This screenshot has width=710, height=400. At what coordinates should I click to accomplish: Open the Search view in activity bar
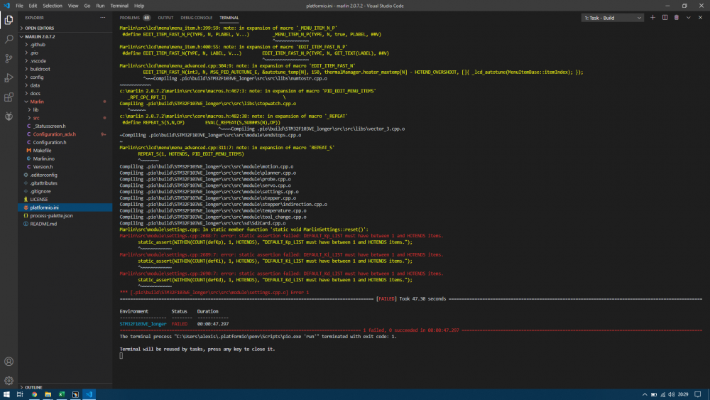click(x=9, y=39)
